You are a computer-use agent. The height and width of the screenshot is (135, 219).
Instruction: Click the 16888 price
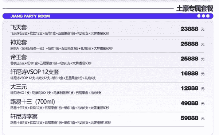click(x=189, y=73)
